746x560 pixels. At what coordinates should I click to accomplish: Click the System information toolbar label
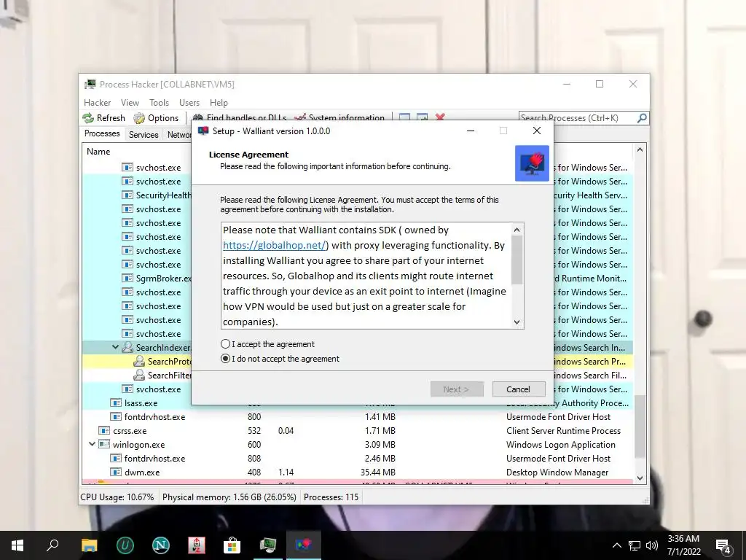346,117
